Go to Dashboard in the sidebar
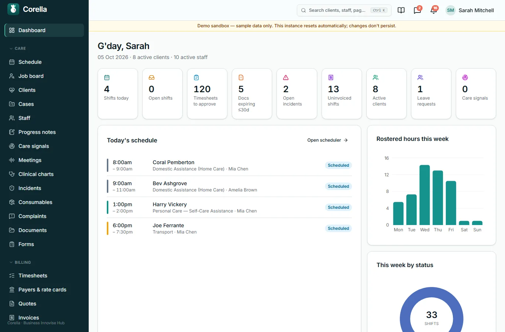Image resolution: width=505 pixels, height=332 pixels. pyautogui.click(x=44, y=30)
